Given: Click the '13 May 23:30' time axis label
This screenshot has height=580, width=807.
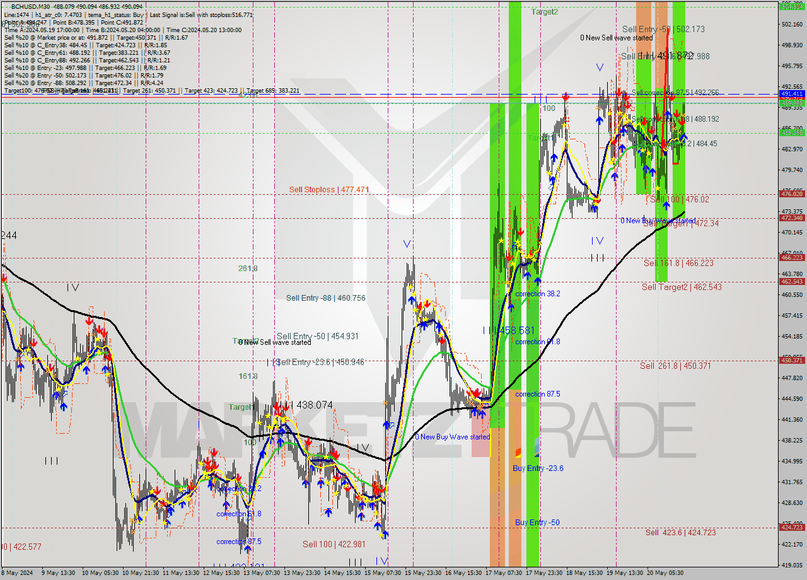Looking at the screenshot, I should (x=301, y=573).
